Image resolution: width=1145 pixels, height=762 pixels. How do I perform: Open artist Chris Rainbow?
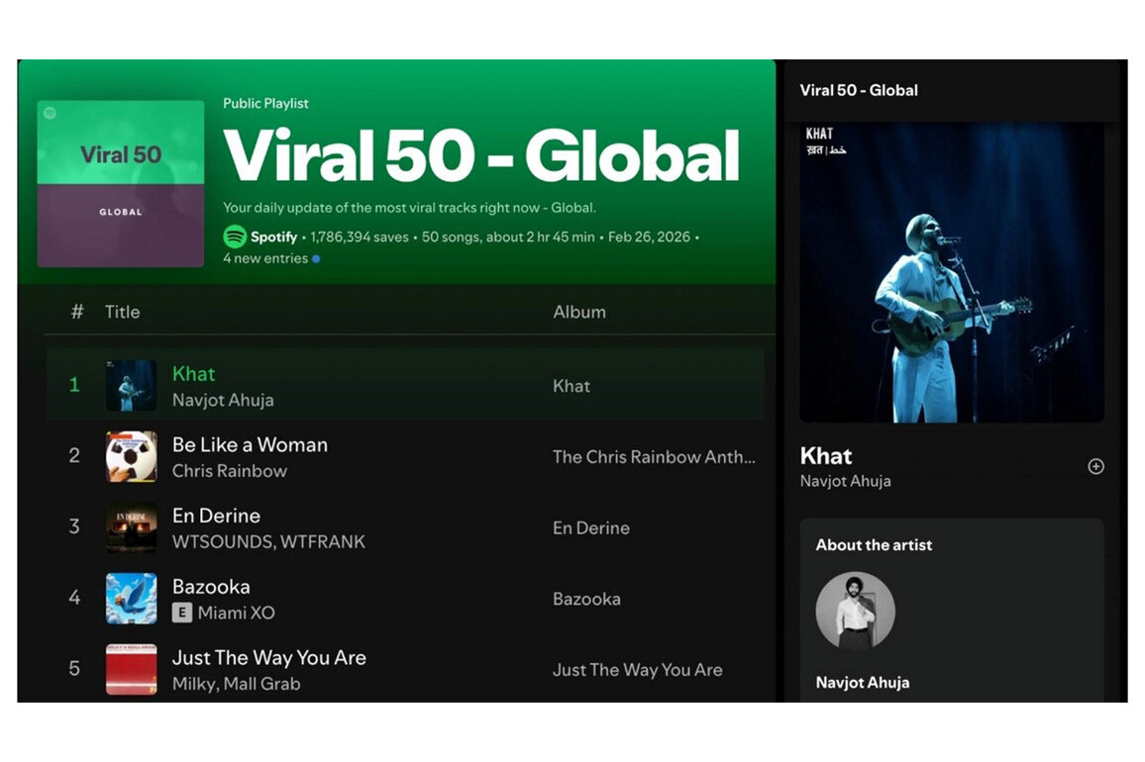(x=229, y=471)
